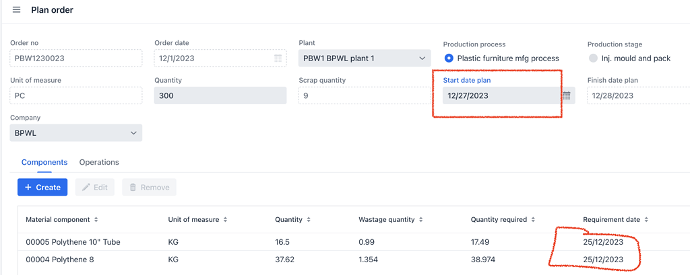
Task: Switch to the Components tab
Action: tap(44, 162)
